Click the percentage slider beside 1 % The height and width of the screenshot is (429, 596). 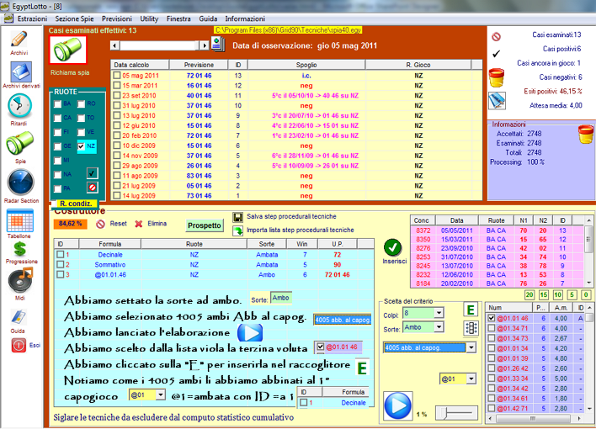pos(456,412)
